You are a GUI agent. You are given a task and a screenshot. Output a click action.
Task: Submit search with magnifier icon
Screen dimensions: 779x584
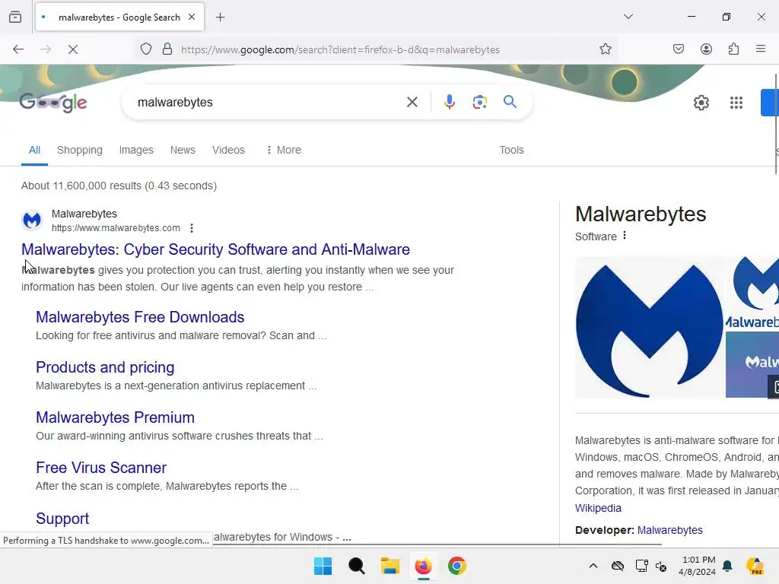pos(510,103)
